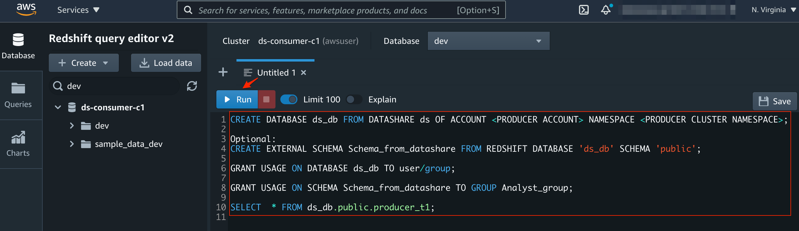Open the Services menu
The width and height of the screenshot is (799, 231).
pyautogui.click(x=78, y=10)
